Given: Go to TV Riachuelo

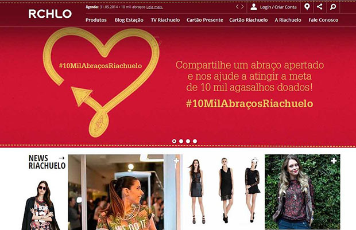Looking at the screenshot, I should click(x=165, y=20).
